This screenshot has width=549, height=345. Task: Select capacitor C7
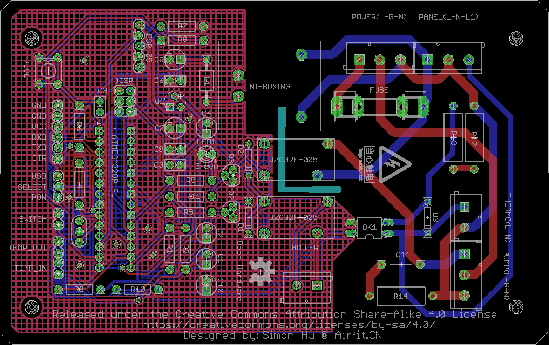coord(175,128)
